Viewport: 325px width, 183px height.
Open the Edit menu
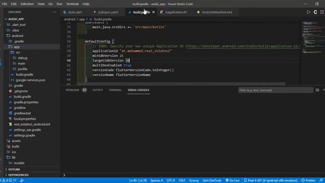click(14, 4)
